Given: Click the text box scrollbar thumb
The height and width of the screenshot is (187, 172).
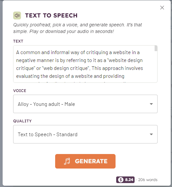Looking at the screenshot, I should (x=156, y=48).
